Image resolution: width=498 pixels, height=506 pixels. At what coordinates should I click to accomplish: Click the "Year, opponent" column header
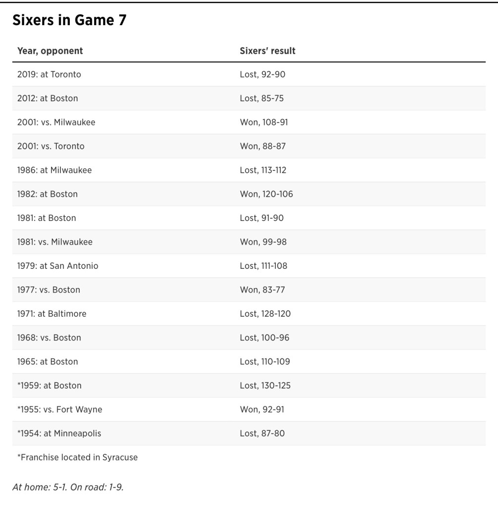50,51
